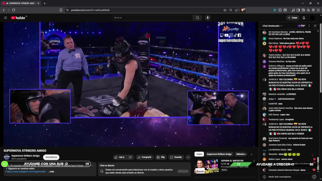The image size is (322, 181).
Task: Open the Brave Shields lion icon
Action: (243, 10)
